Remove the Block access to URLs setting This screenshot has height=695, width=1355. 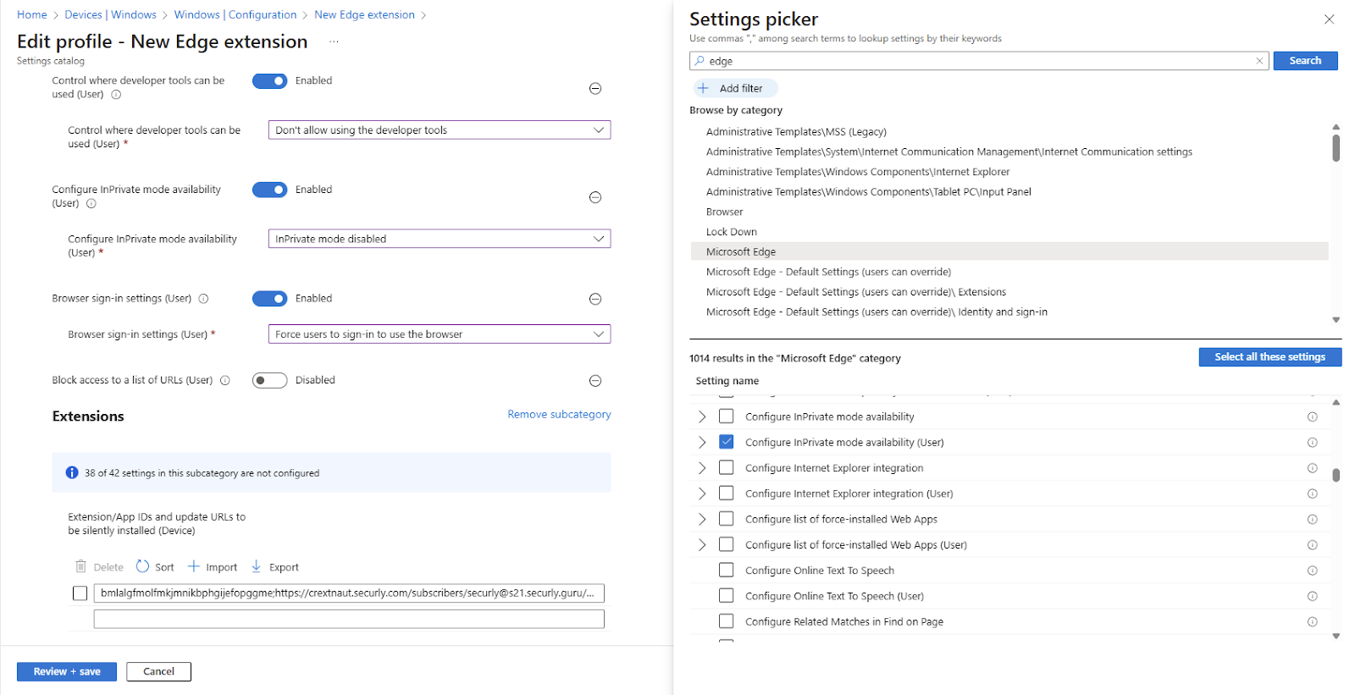595,381
